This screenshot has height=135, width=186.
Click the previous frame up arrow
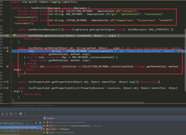(32, 123)
